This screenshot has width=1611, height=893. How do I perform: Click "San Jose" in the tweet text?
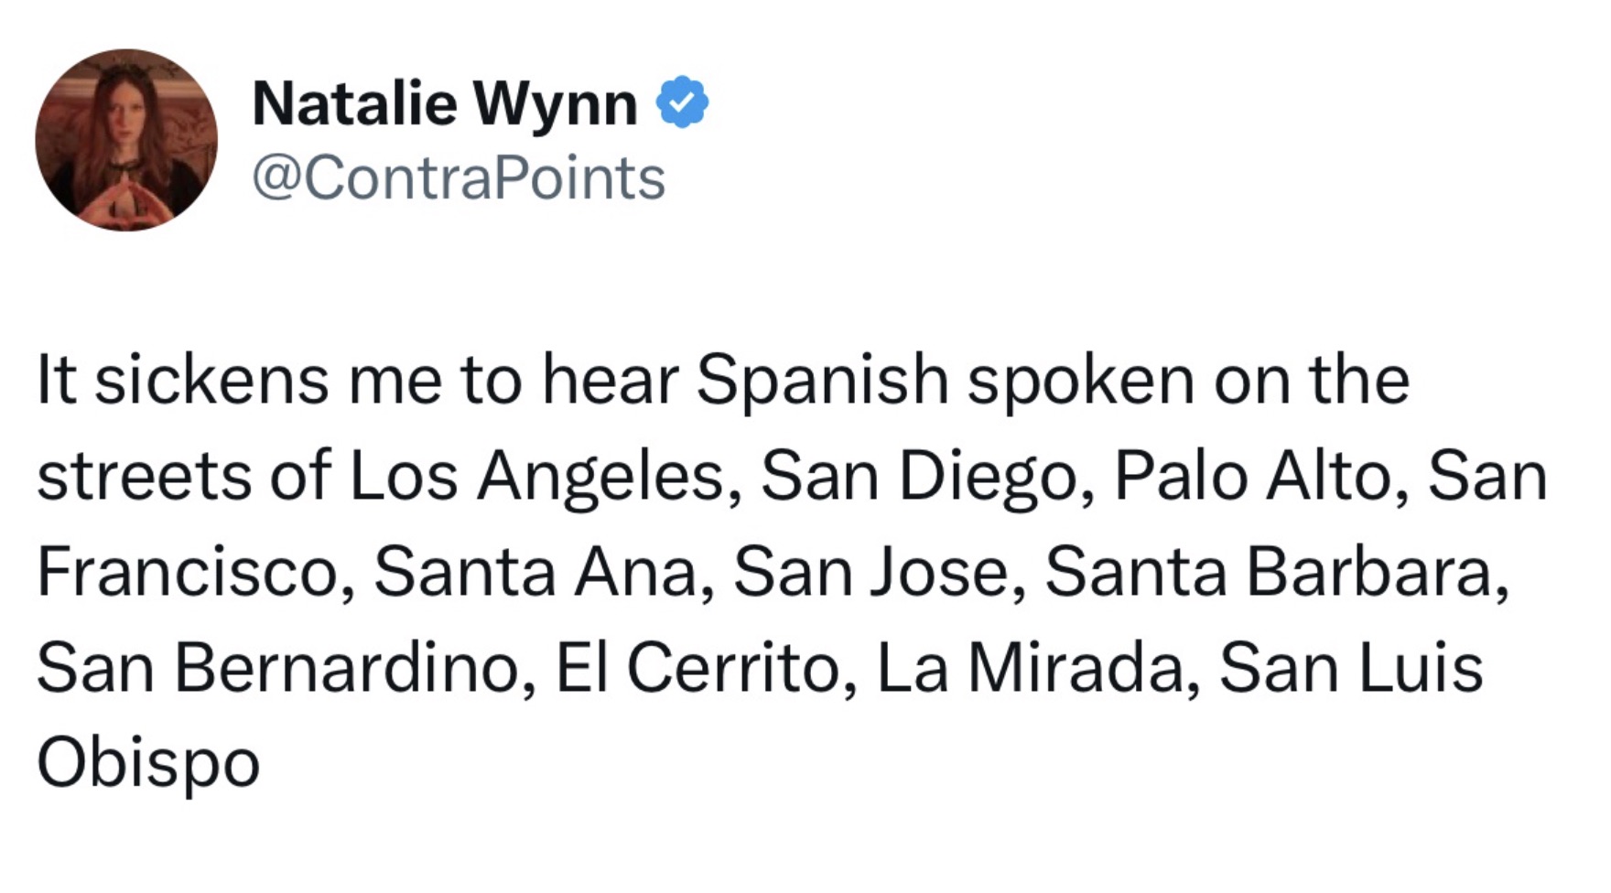pos(877,573)
